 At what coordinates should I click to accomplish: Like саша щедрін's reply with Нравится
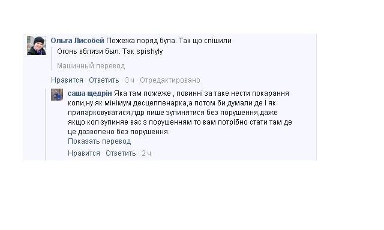[x=84, y=153]
